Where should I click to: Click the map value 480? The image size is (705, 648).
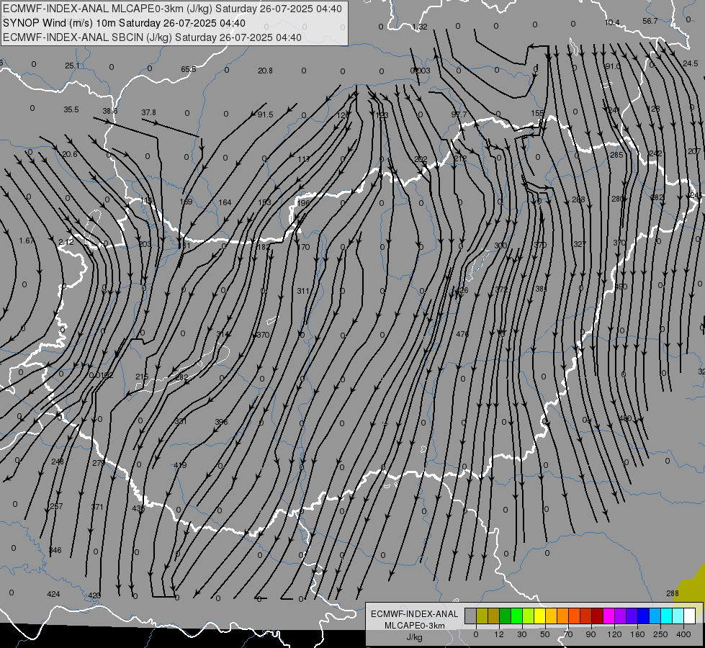625,418
